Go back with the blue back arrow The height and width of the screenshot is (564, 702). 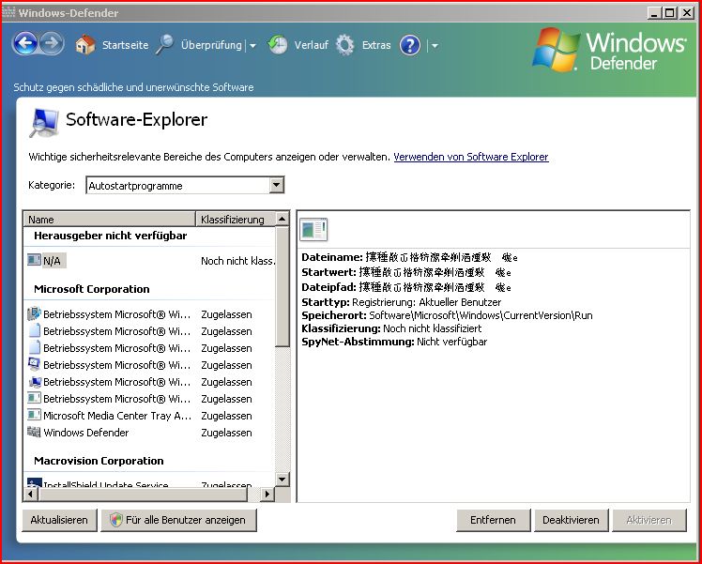tap(25, 44)
